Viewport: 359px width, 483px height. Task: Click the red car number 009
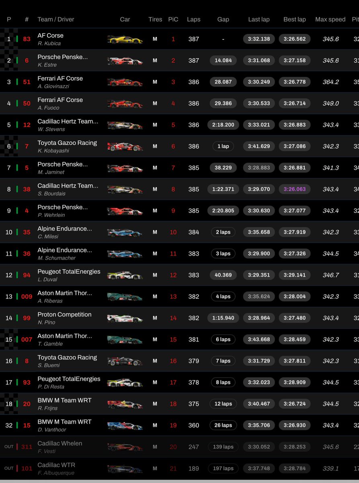pos(27,297)
